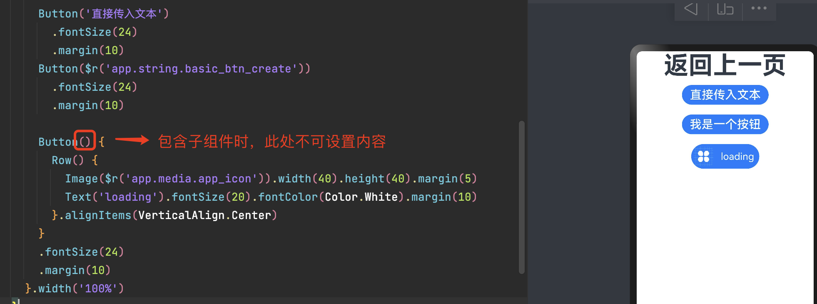Viewport: 817px width, 304px height.
Task: Place cursor on Button('直接传入文本') line
Action: click(103, 14)
